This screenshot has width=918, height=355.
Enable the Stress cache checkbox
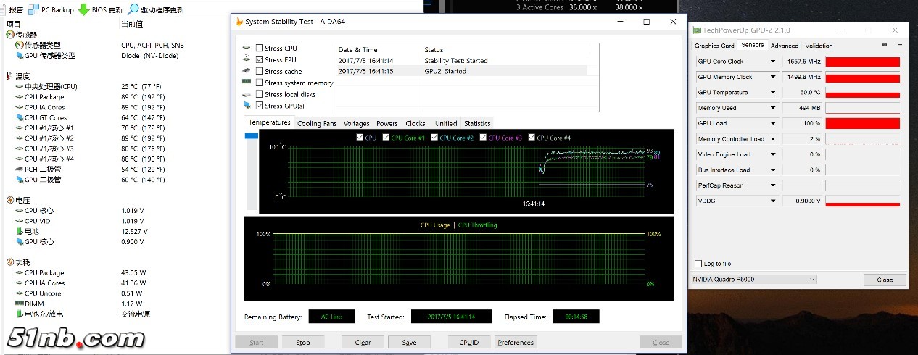pyautogui.click(x=260, y=72)
